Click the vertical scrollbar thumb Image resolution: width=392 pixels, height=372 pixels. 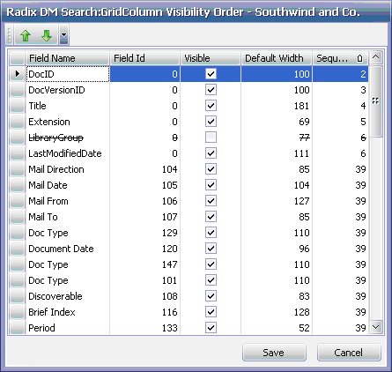[376, 101]
